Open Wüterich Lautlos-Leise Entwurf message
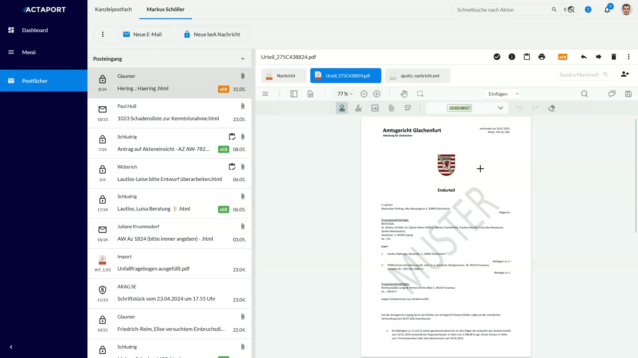 coord(169,173)
